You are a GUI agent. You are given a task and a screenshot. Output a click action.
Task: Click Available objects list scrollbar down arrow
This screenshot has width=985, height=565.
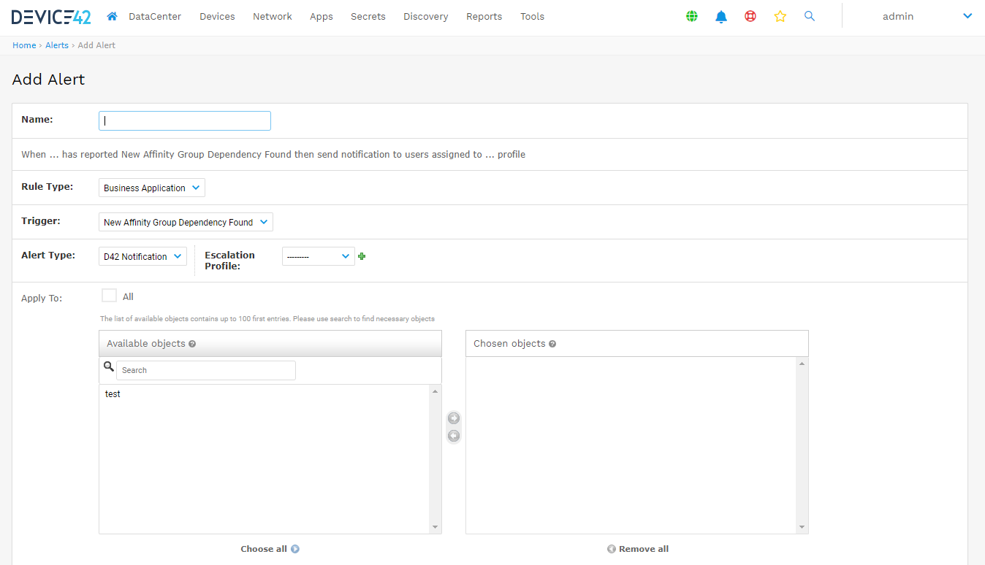pos(436,527)
